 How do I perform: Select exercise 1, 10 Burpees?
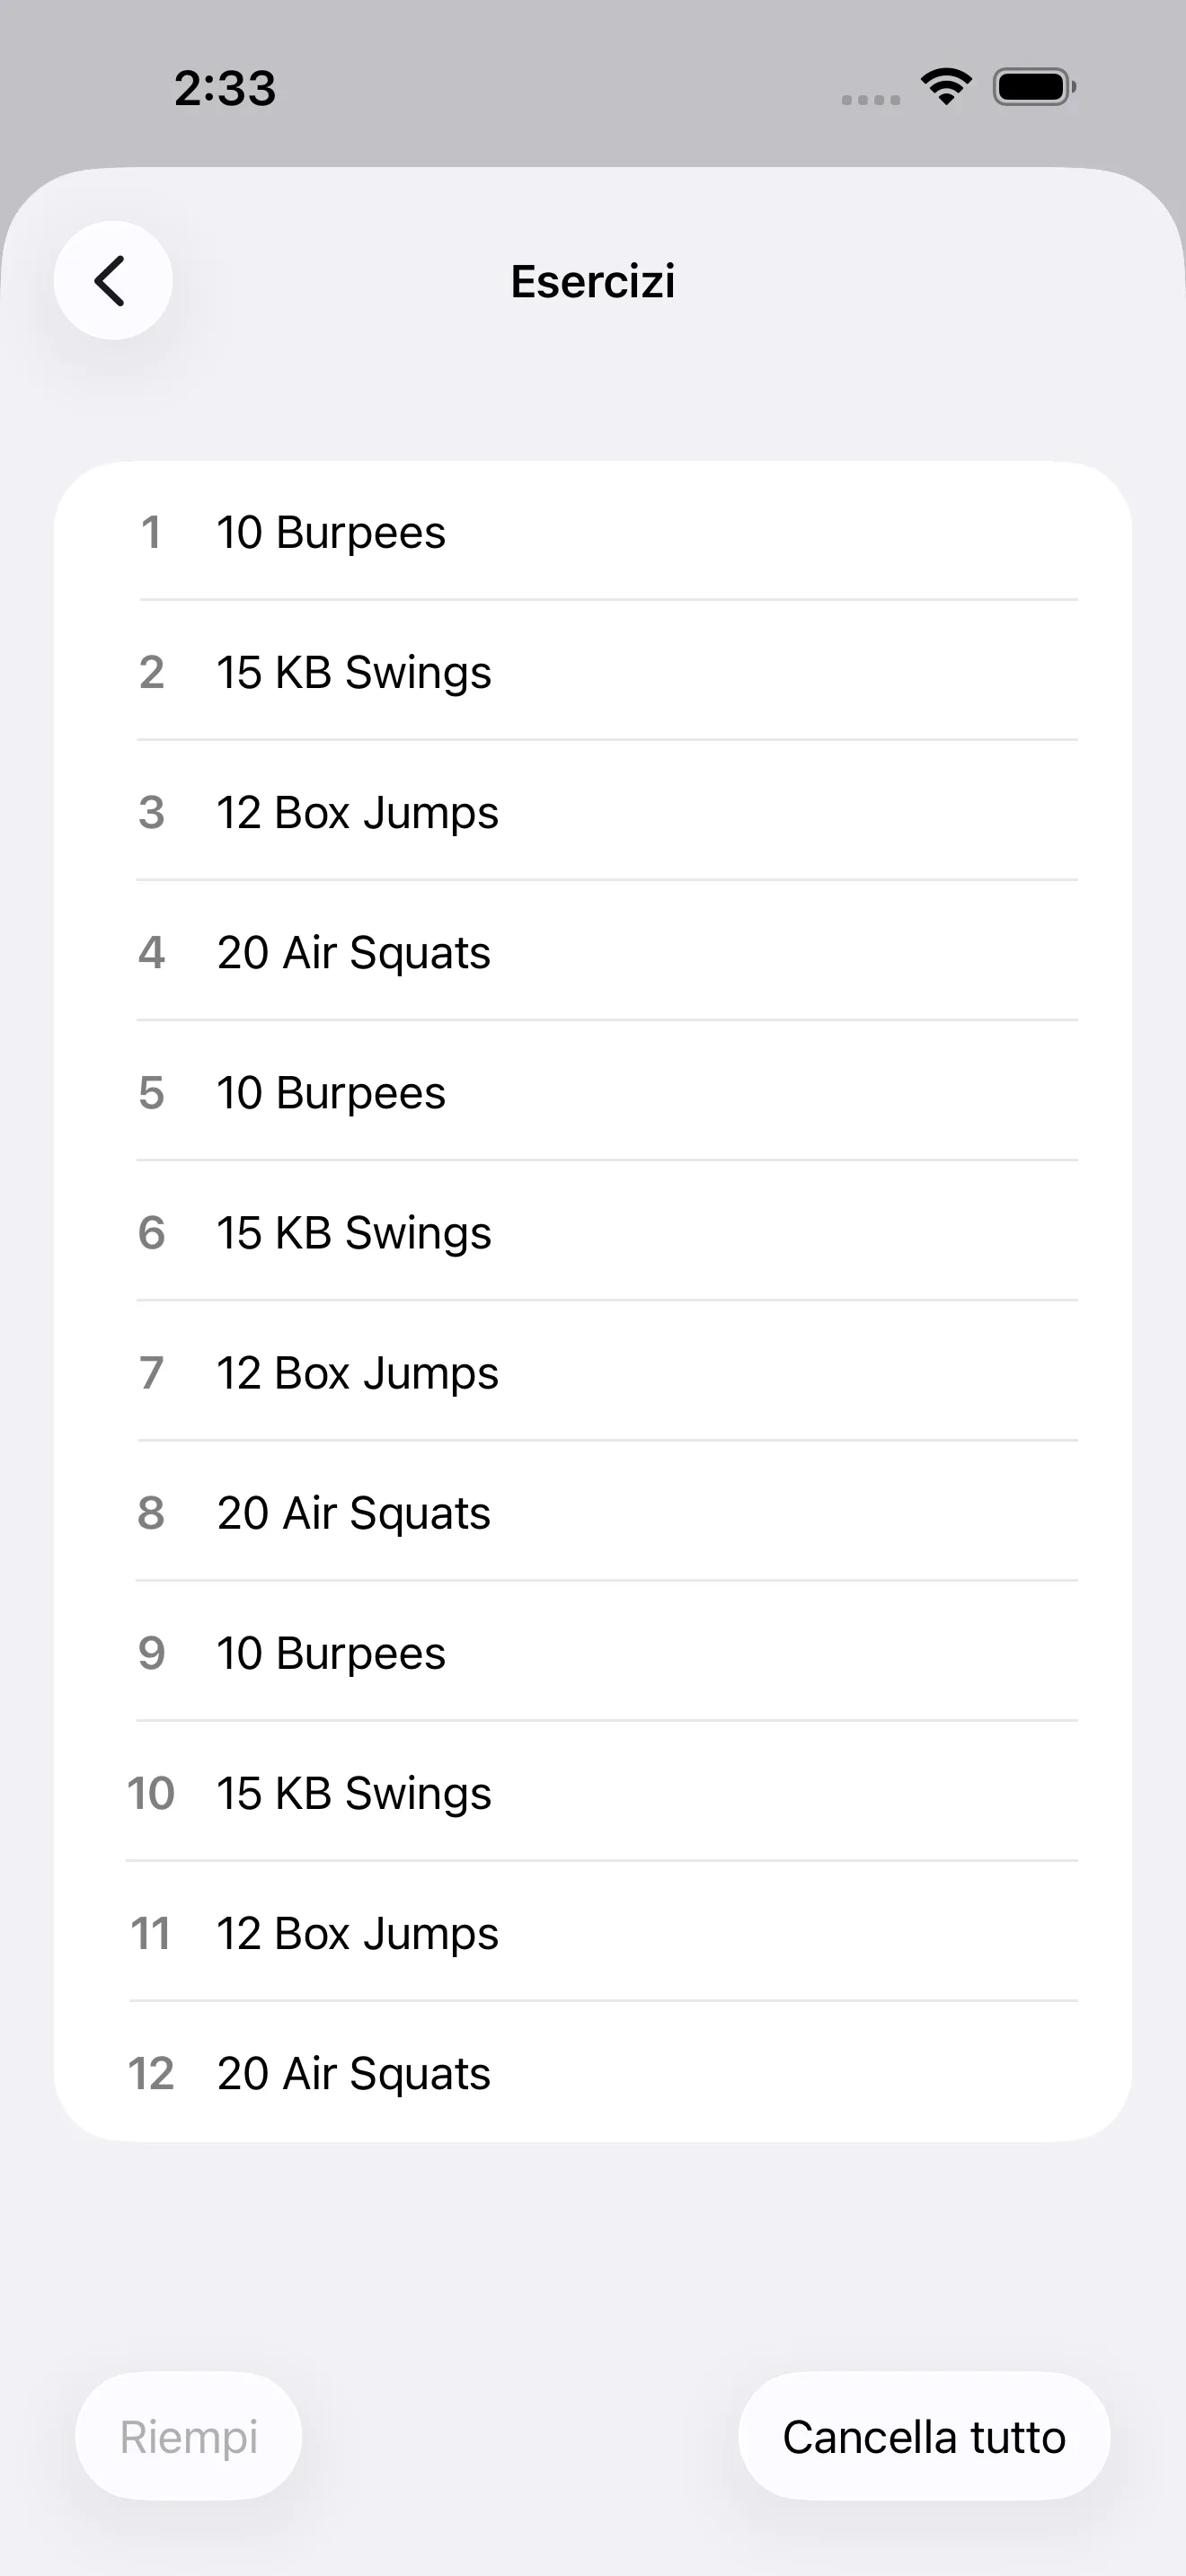(x=592, y=532)
